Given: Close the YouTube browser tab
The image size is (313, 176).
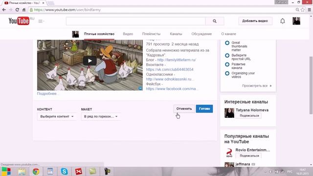Looking at the screenshot, I should click(x=43, y=3).
